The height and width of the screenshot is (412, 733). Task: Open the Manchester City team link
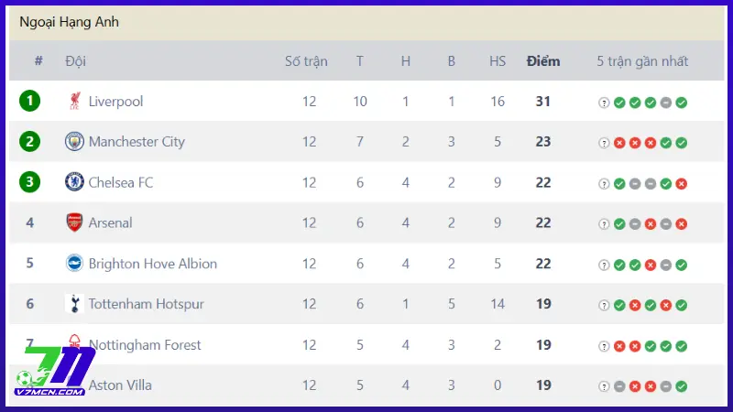click(137, 142)
